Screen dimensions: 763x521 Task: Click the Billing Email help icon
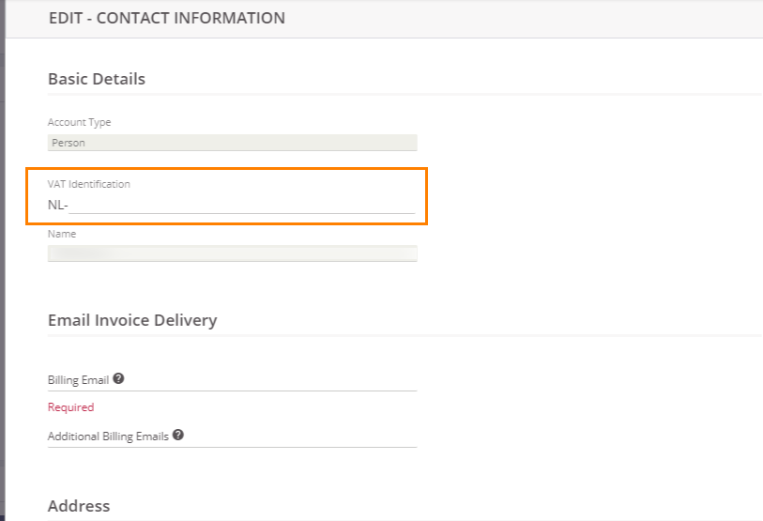[118, 379]
